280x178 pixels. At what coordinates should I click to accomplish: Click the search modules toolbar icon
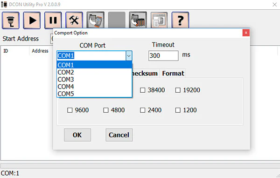tap(11, 21)
